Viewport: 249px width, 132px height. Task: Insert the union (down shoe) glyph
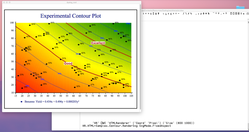[173, 14]
